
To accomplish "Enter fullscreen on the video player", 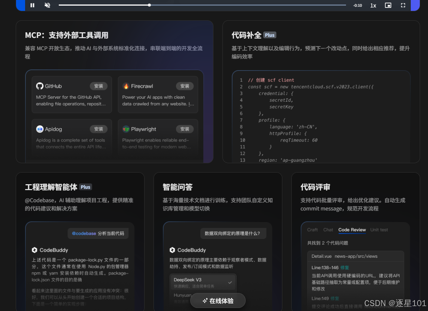I will pyautogui.click(x=403, y=5).
